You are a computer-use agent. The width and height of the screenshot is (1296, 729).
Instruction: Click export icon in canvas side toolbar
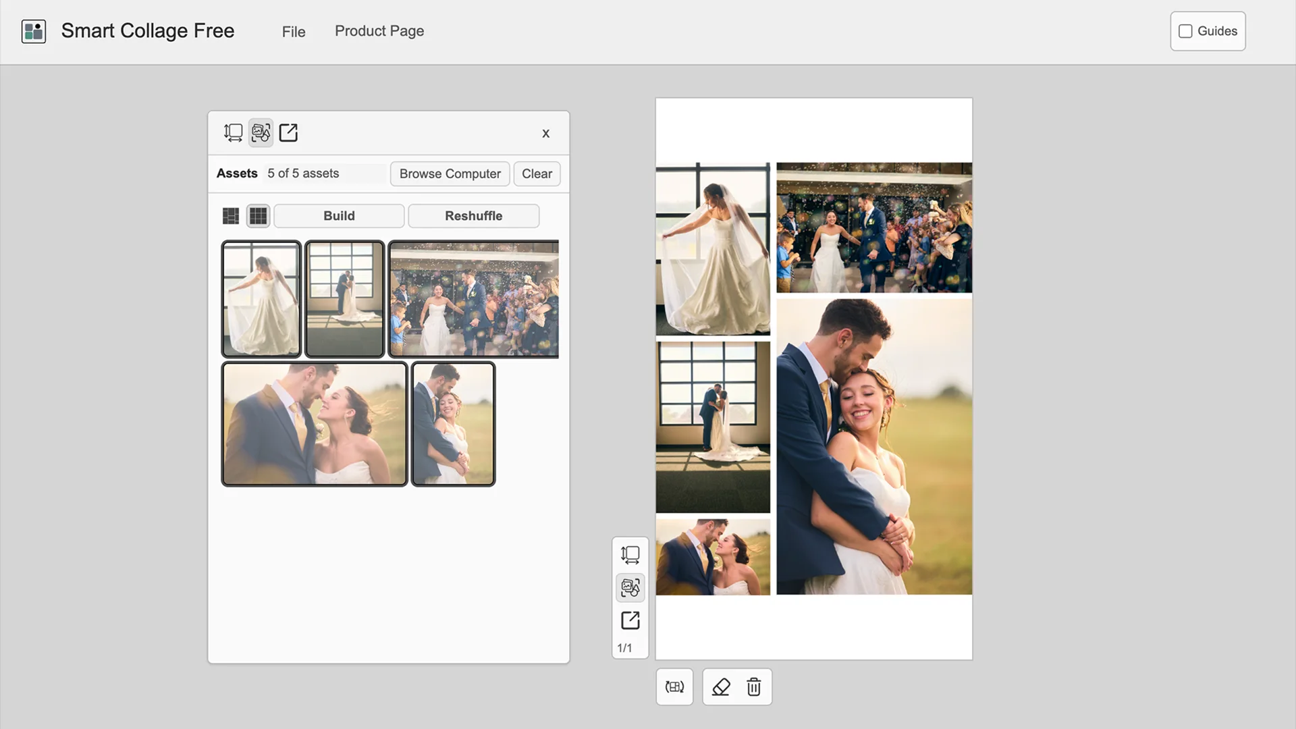[630, 620]
